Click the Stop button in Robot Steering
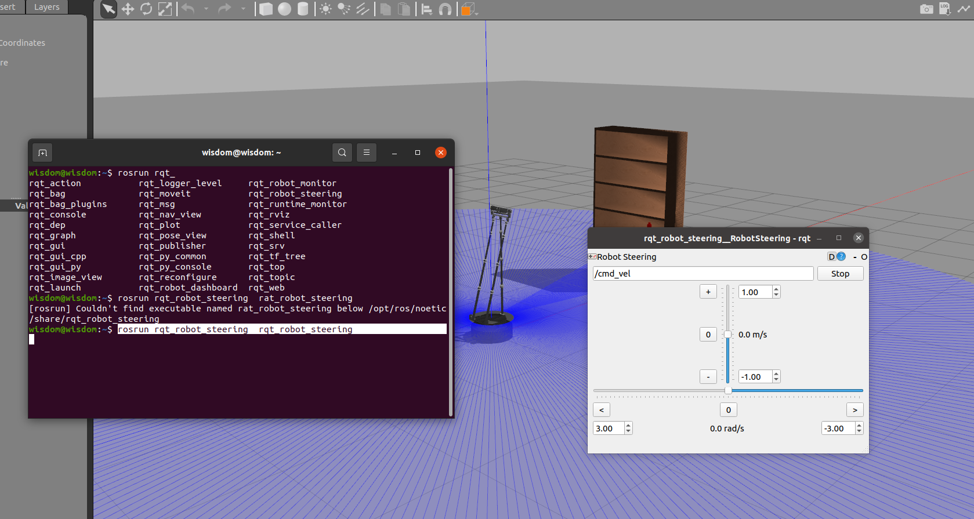This screenshot has height=519, width=974. [840, 274]
